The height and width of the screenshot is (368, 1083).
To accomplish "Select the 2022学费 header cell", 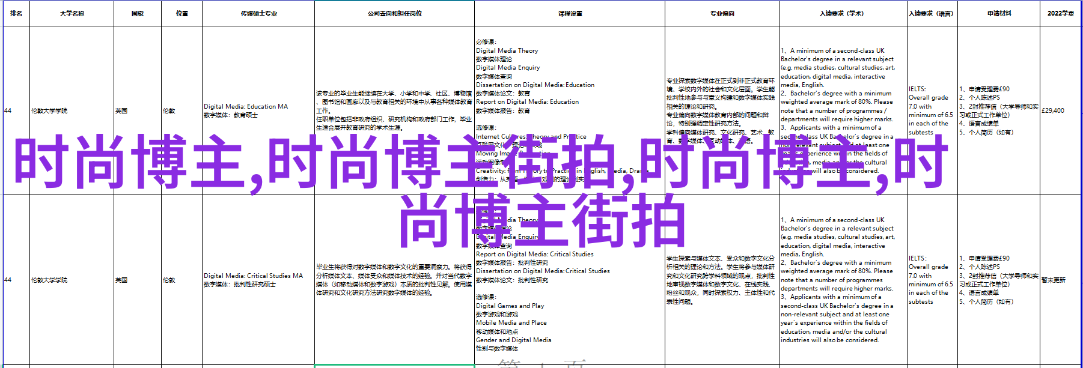I will [1060, 13].
